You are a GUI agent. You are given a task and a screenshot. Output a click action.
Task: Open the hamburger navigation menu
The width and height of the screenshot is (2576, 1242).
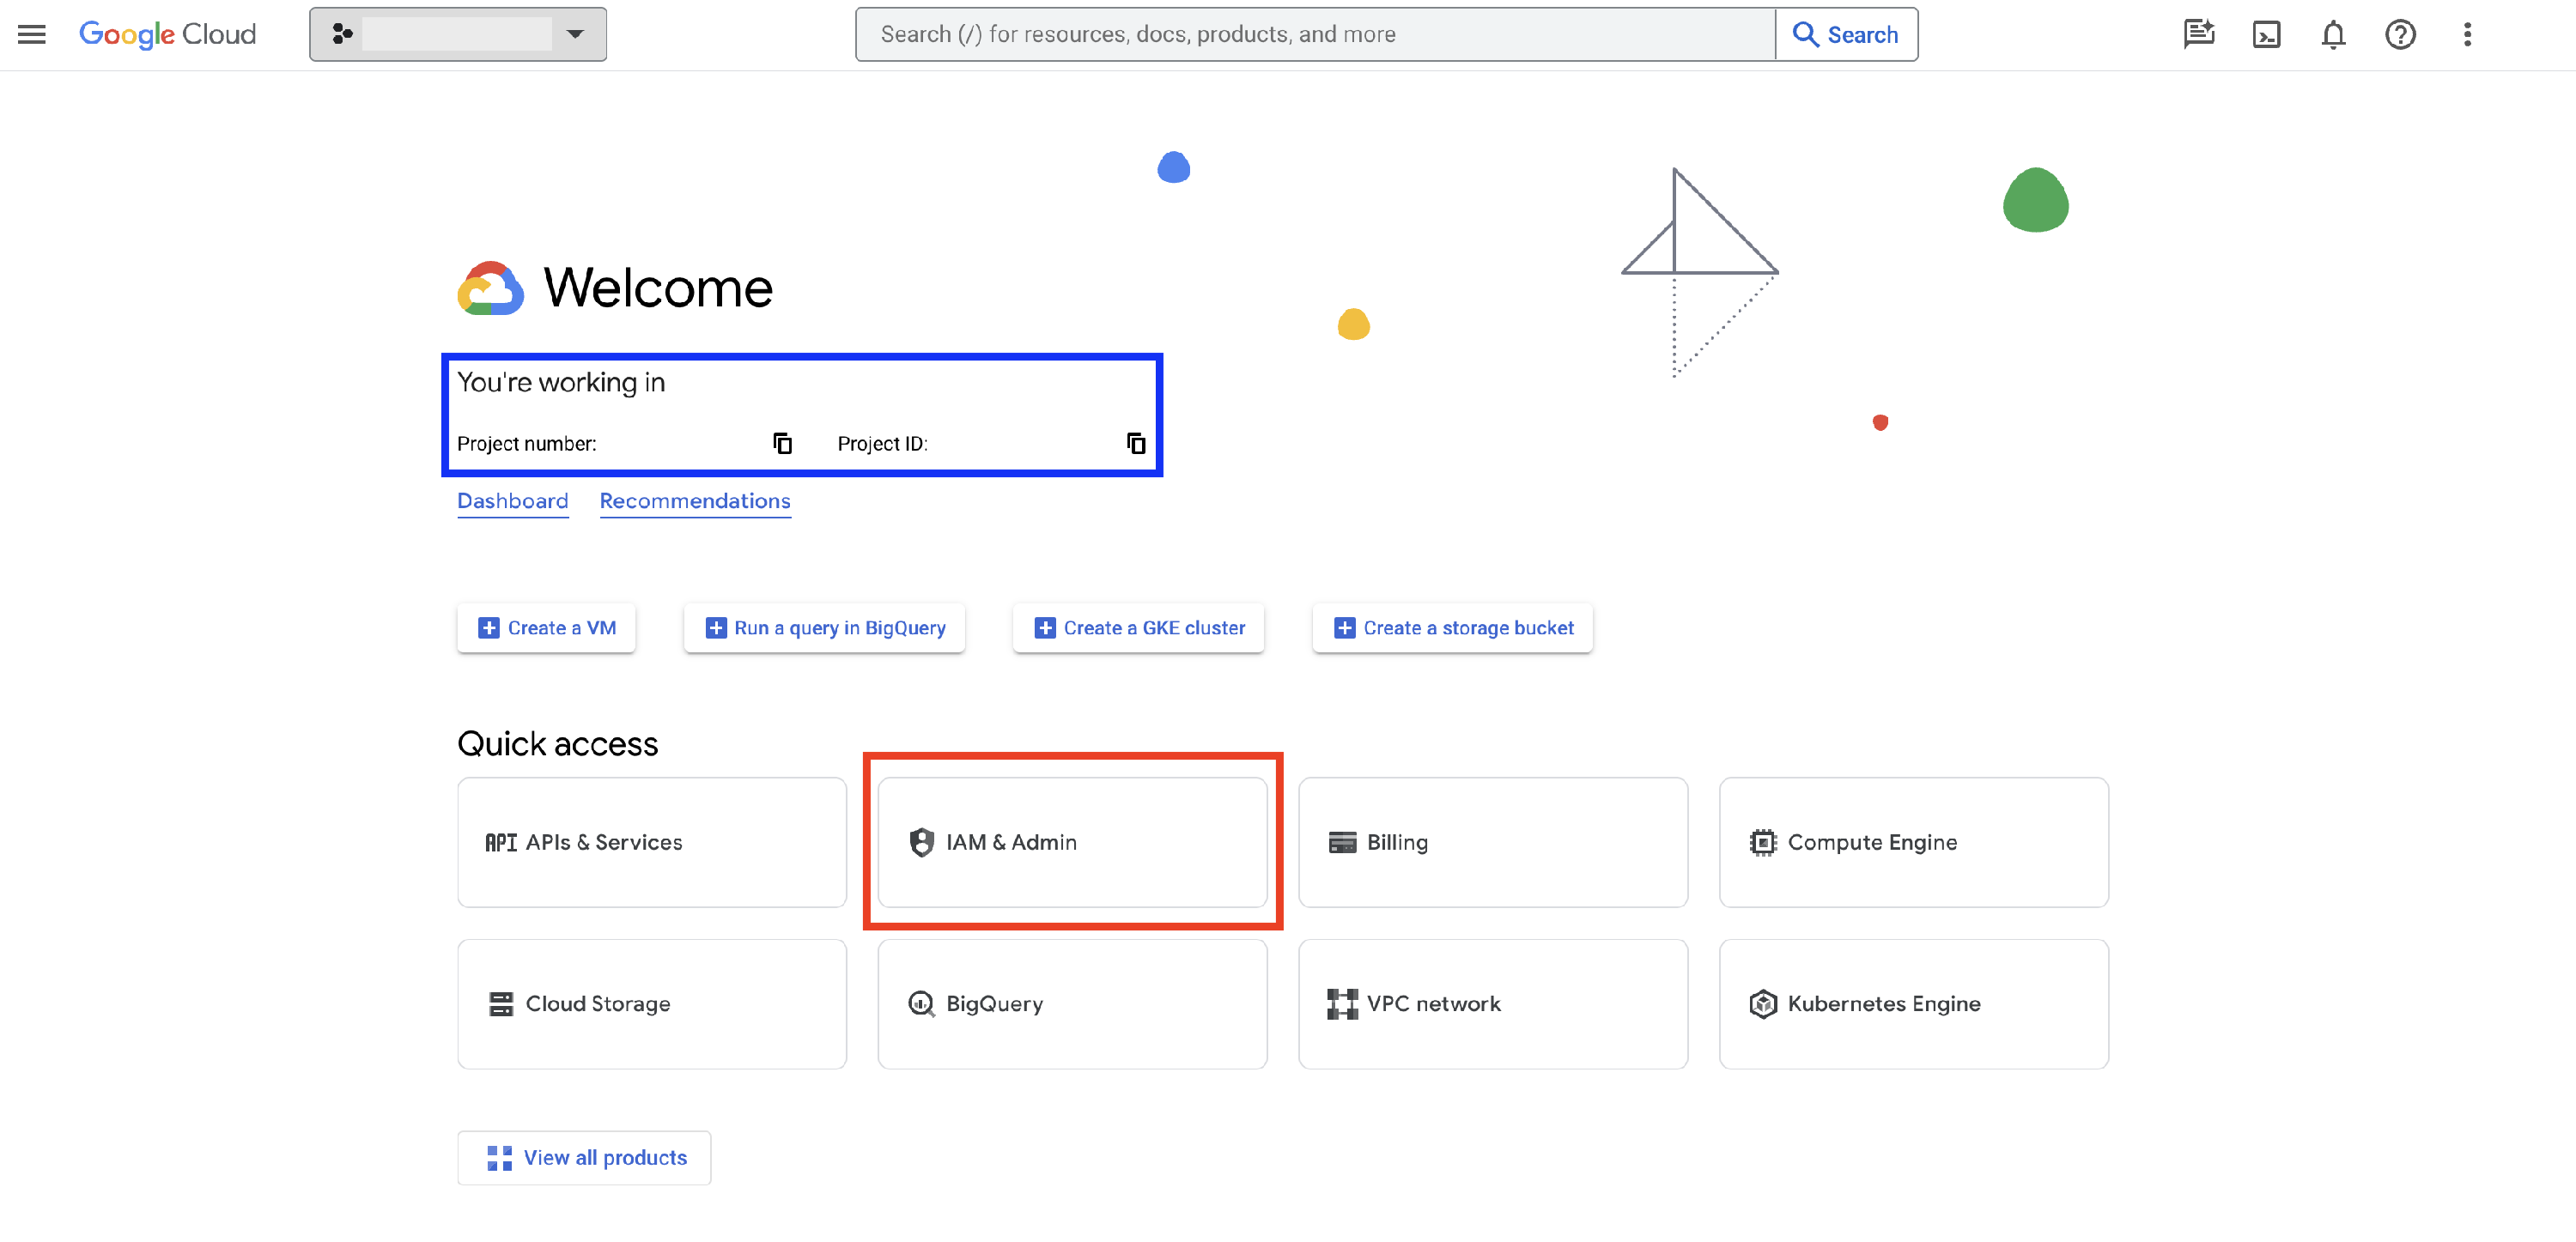coord(32,34)
